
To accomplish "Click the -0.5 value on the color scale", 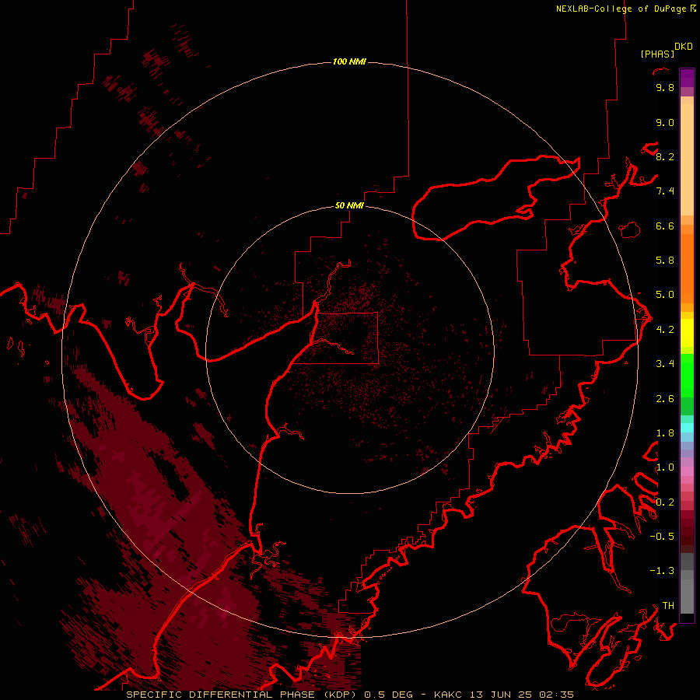I will [x=662, y=537].
